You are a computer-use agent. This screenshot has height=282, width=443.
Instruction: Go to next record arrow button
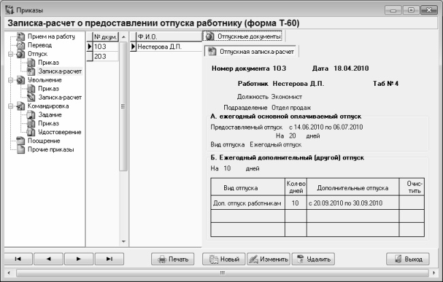[x=78, y=259]
